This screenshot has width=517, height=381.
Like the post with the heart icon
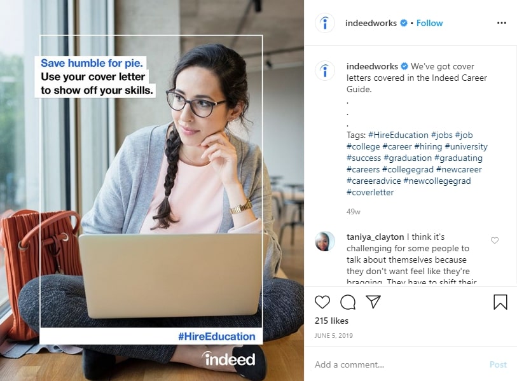click(x=322, y=302)
